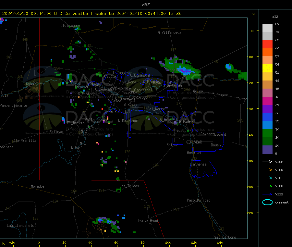Click the dBZ title at top
This screenshot has width=292, height=247.
tap(146, 5)
